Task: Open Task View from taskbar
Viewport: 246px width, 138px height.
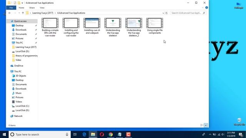Action: [75, 135]
